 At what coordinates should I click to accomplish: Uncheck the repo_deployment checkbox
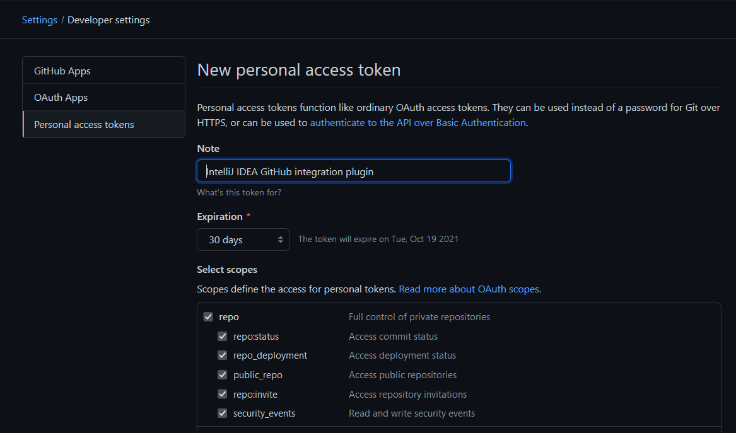pos(222,355)
